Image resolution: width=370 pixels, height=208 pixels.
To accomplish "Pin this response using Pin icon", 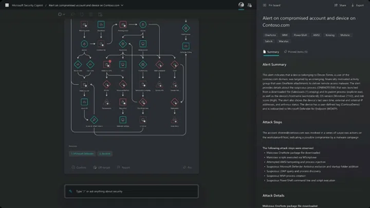I will click(x=187, y=167).
